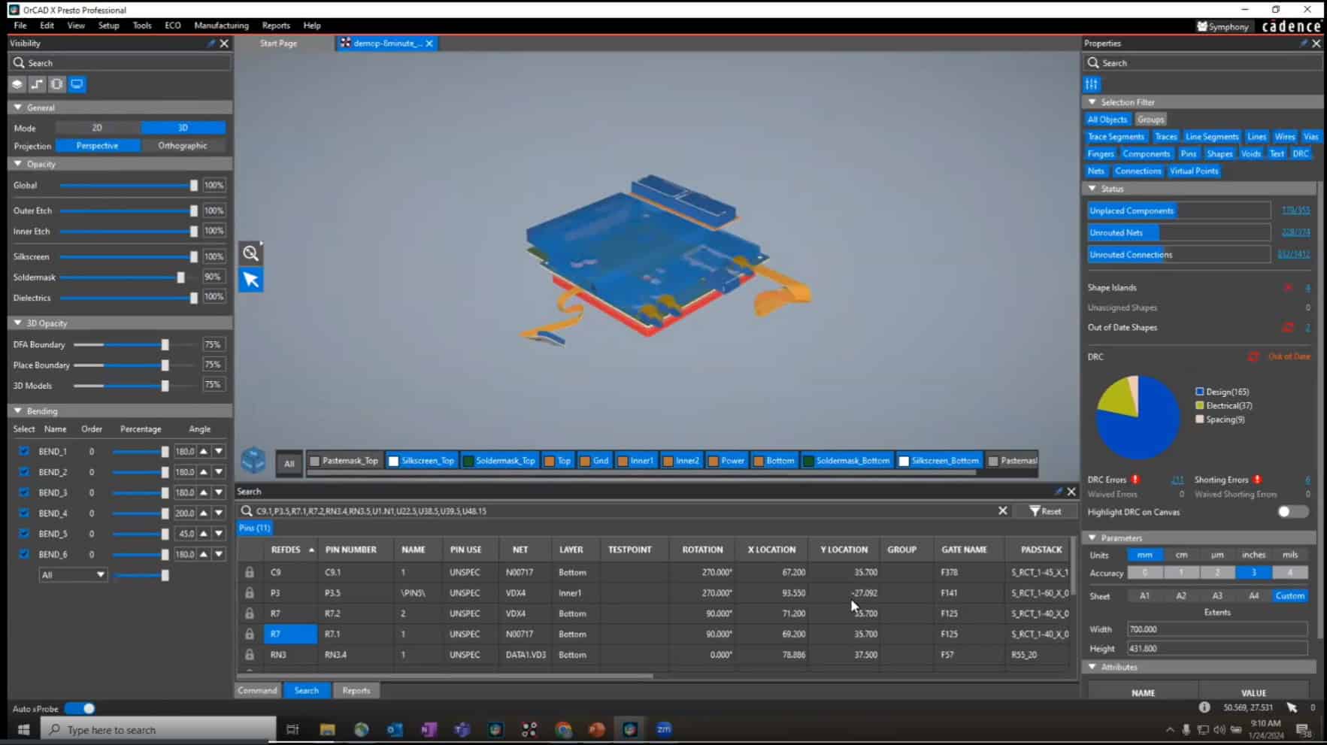Screen dimensions: 1327x745
Task: Select the display visibility icon
Action: 77,84
